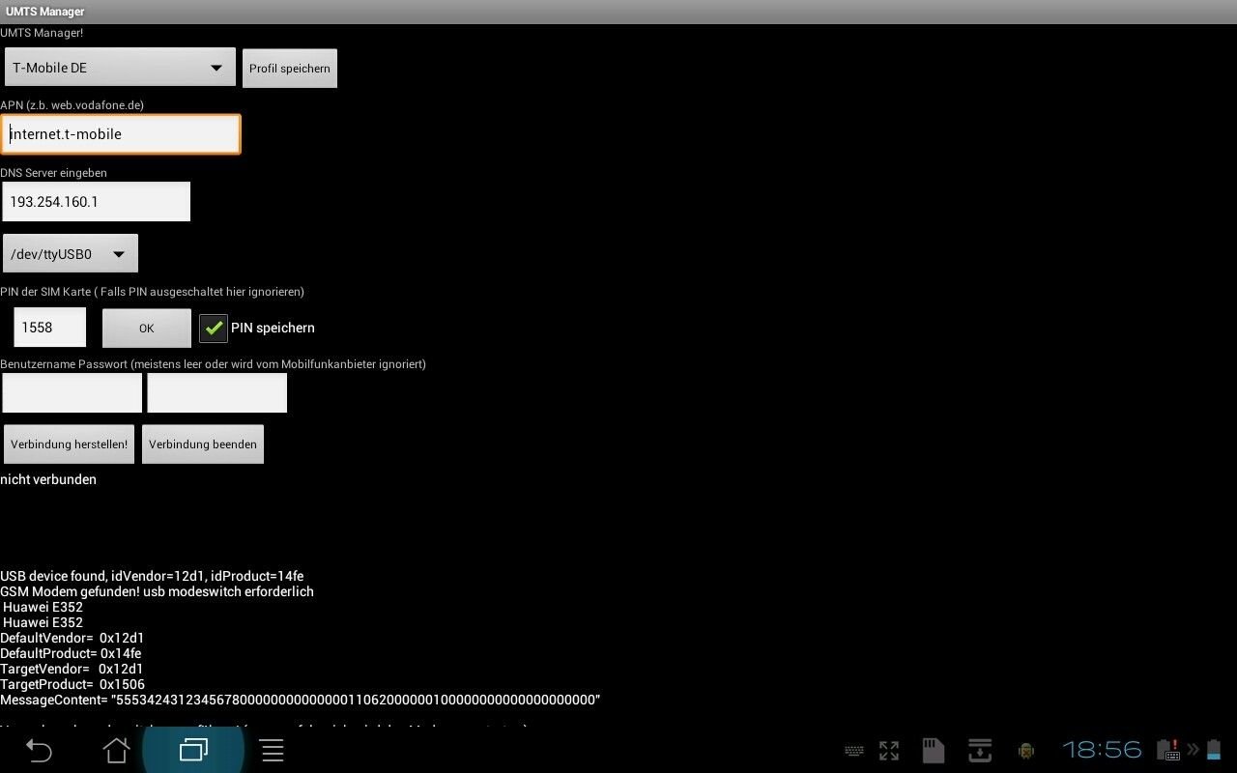Screen dimensions: 1237x773
Task: Open the recent apps icon
Action: coord(193,750)
